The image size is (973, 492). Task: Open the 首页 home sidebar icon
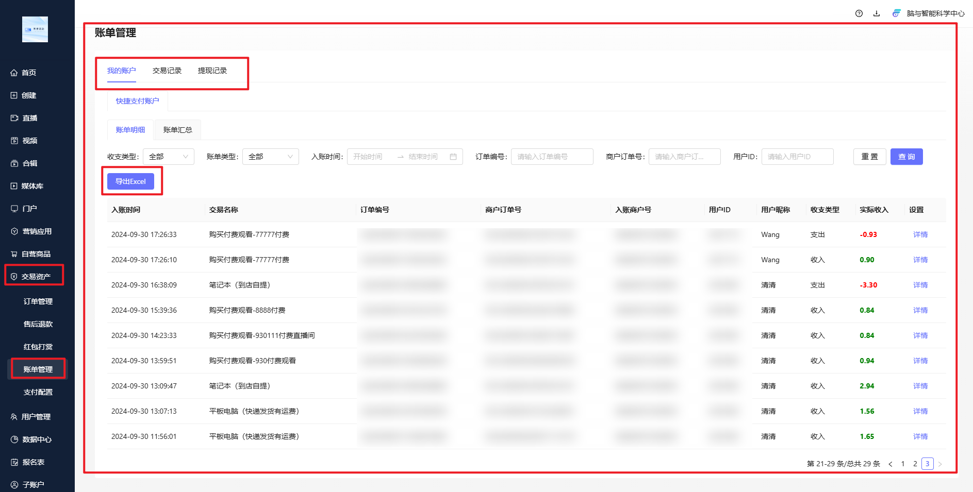(x=14, y=73)
